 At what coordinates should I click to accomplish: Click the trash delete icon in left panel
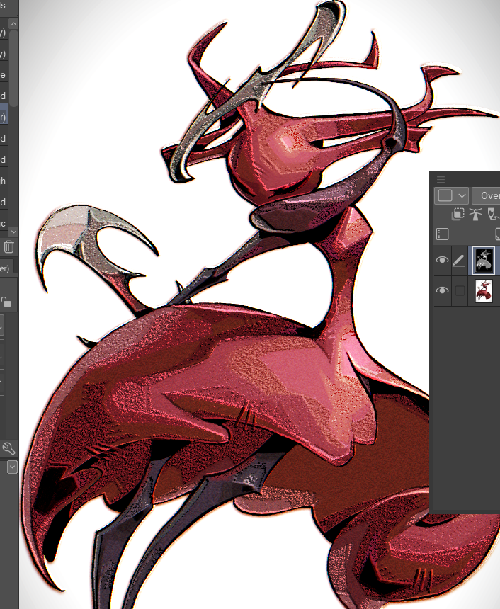[x=9, y=246]
